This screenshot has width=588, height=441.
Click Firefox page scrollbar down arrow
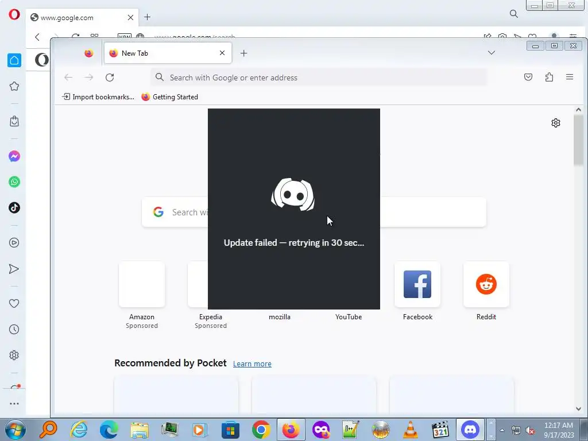click(x=578, y=409)
